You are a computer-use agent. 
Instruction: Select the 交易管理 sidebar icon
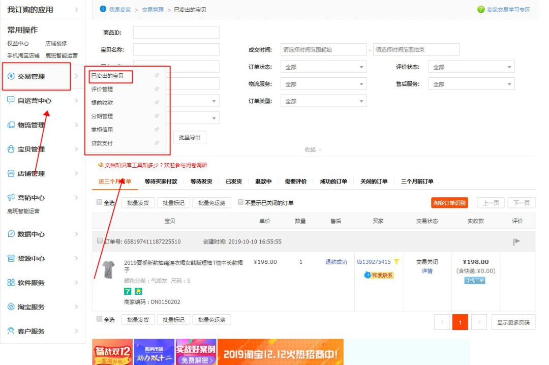coord(11,77)
